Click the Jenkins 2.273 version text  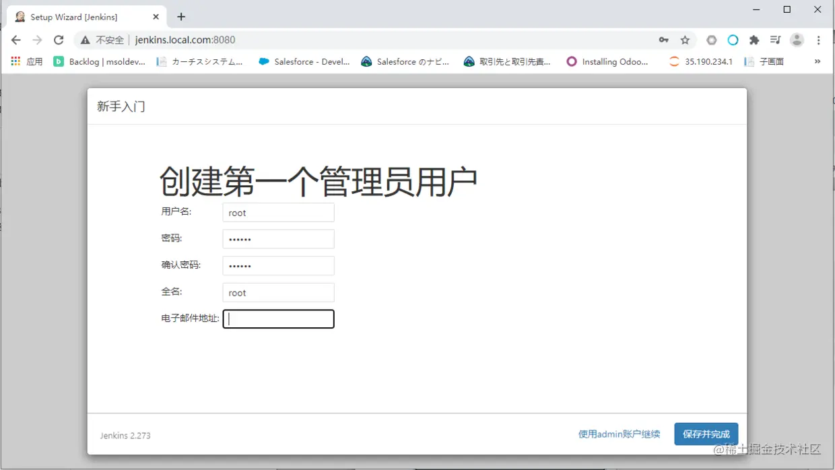(x=125, y=436)
